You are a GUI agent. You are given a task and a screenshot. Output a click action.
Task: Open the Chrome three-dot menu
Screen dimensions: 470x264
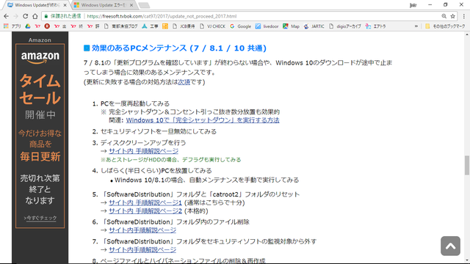pyautogui.click(x=463, y=16)
